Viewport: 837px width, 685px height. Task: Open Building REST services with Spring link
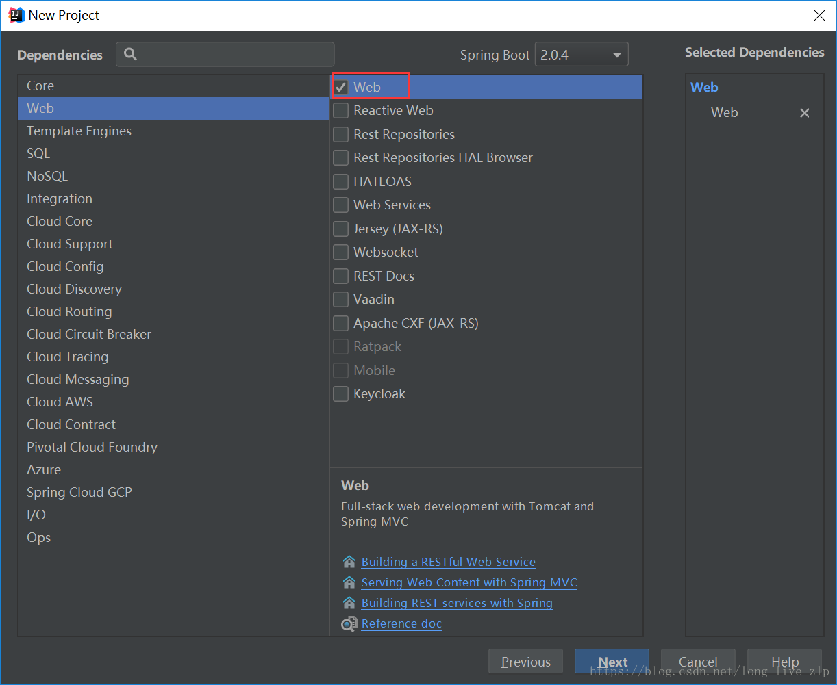(x=457, y=603)
